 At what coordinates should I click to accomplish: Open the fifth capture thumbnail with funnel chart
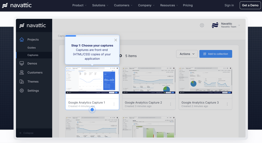(149, 127)
